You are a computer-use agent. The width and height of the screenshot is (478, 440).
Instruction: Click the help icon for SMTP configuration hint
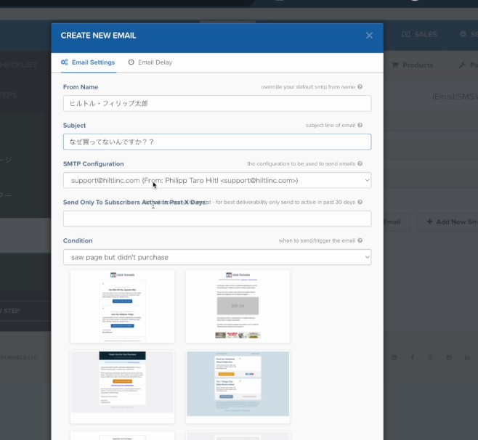pyautogui.click(x=360, y=163)
